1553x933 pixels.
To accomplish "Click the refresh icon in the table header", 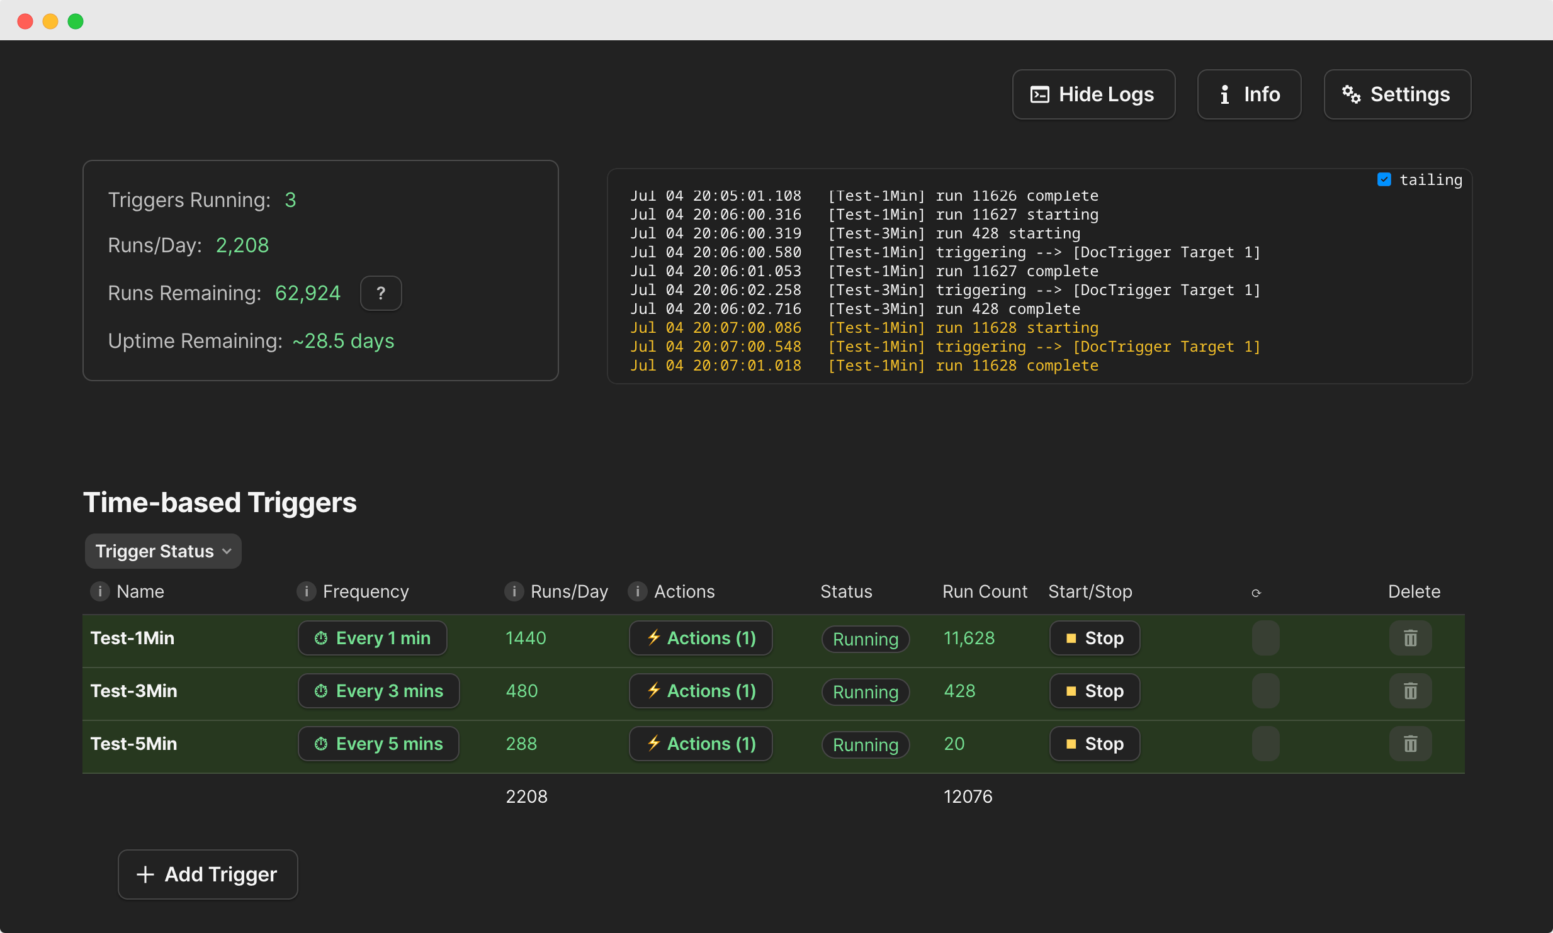I will click(x=1257, y=592).
